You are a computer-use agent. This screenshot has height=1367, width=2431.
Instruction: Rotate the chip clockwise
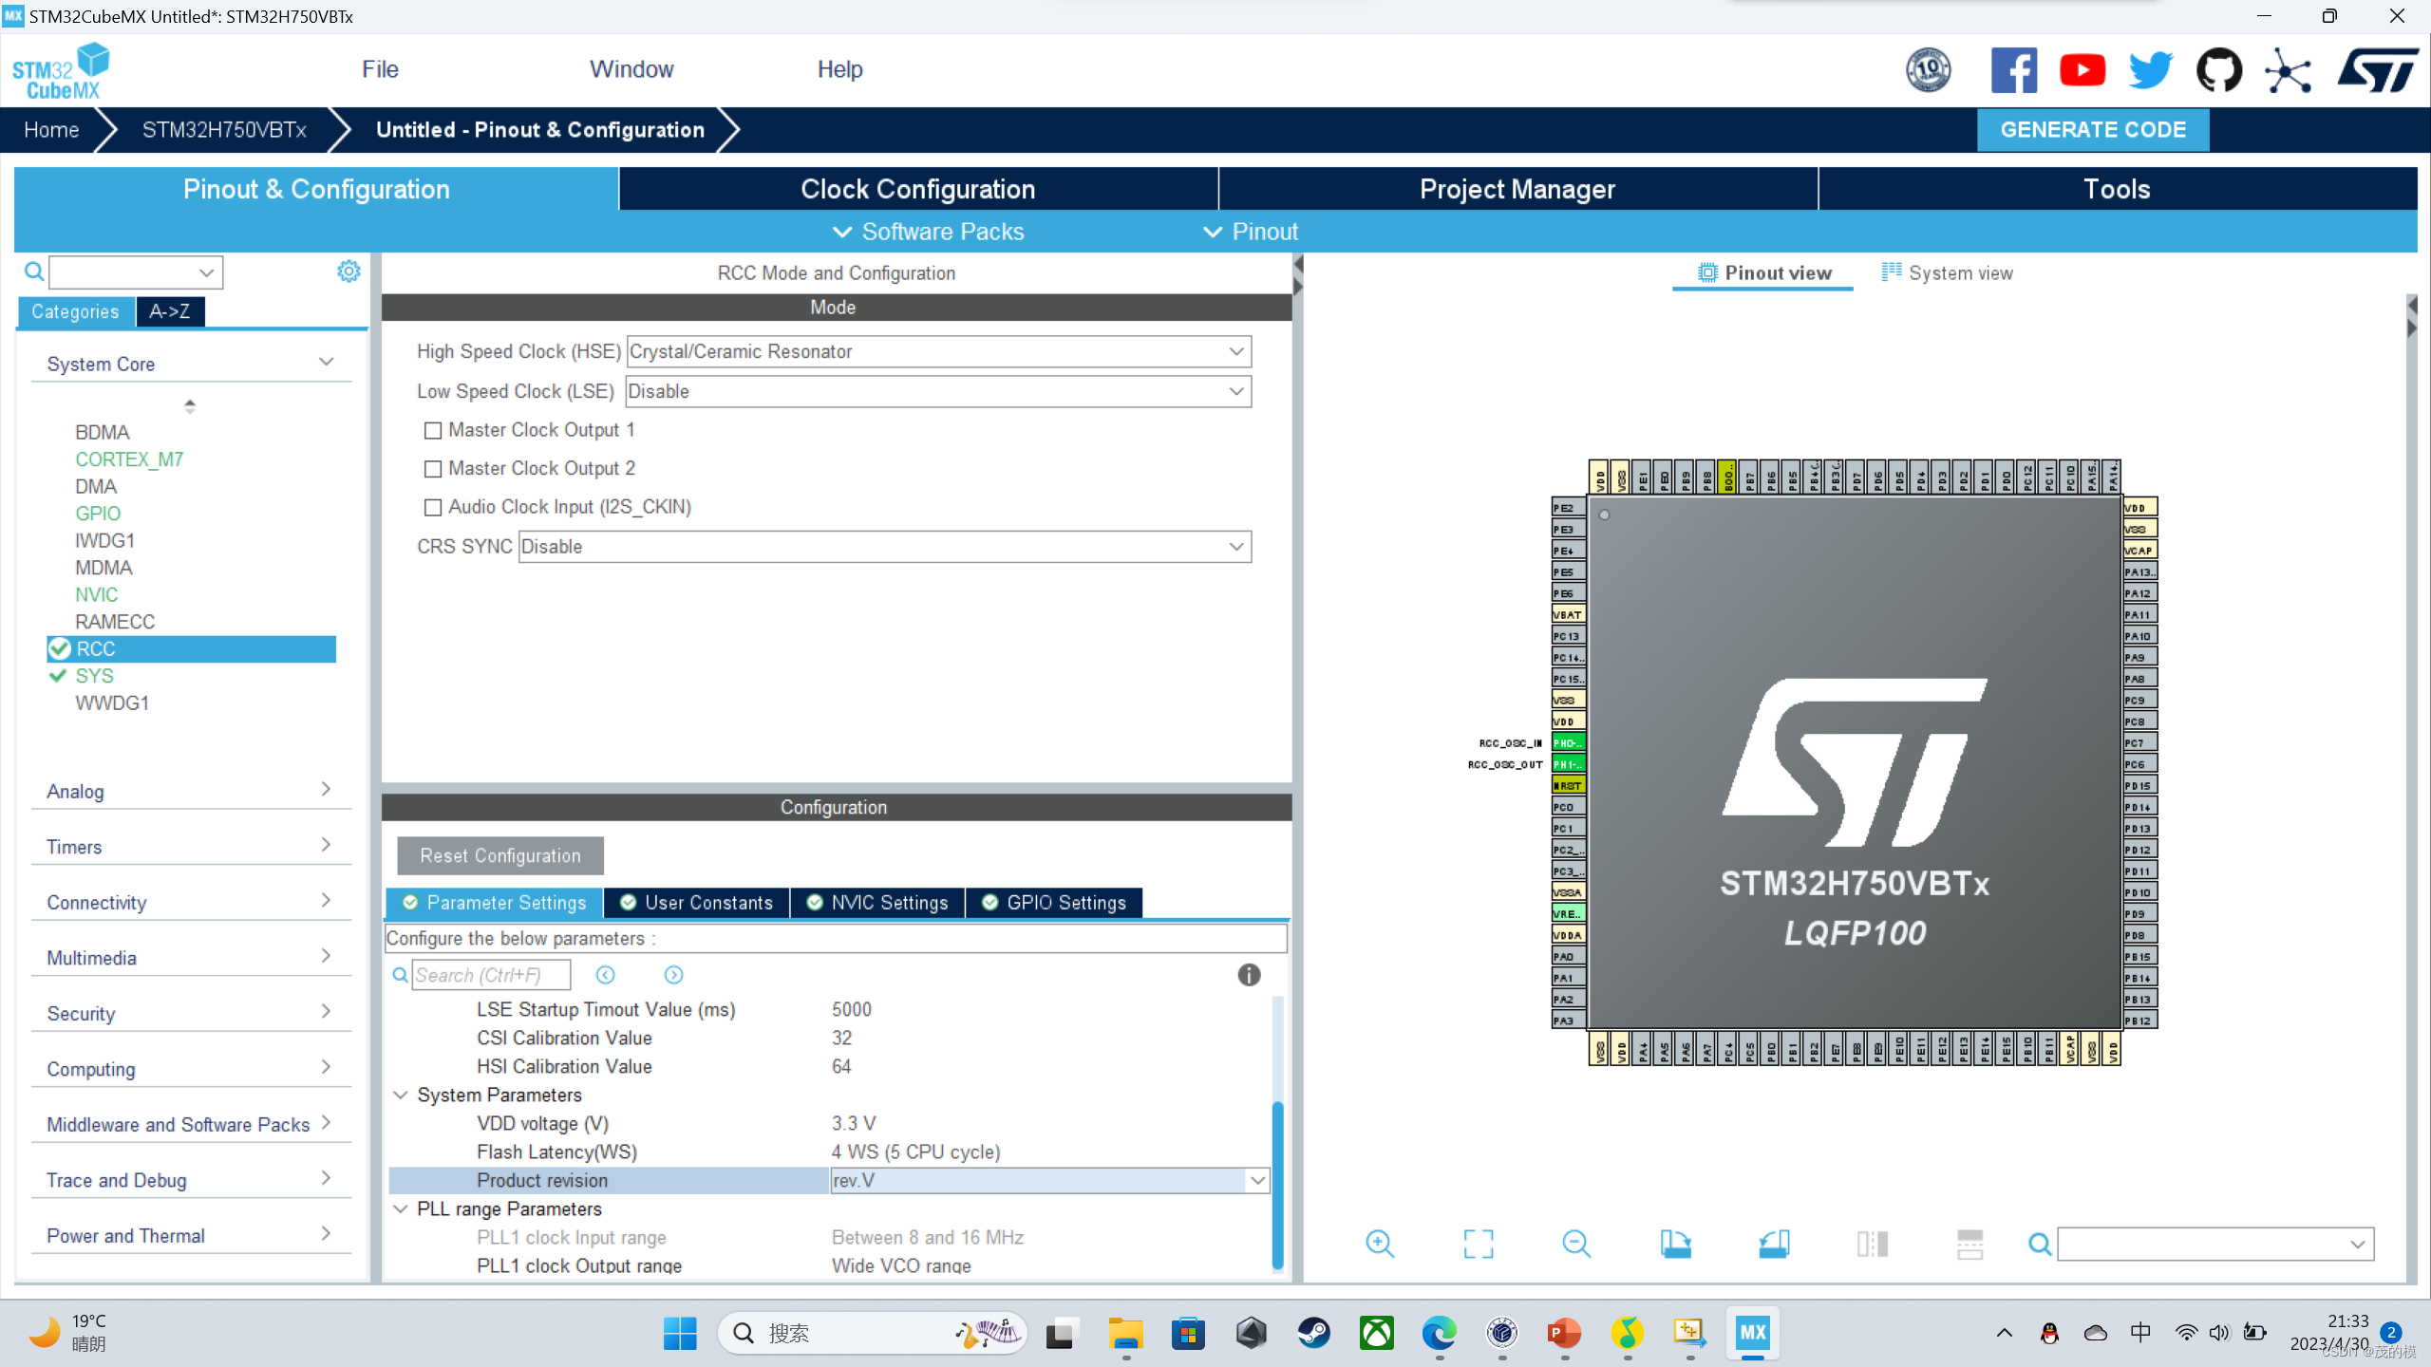click(x=1676, y=1244)
